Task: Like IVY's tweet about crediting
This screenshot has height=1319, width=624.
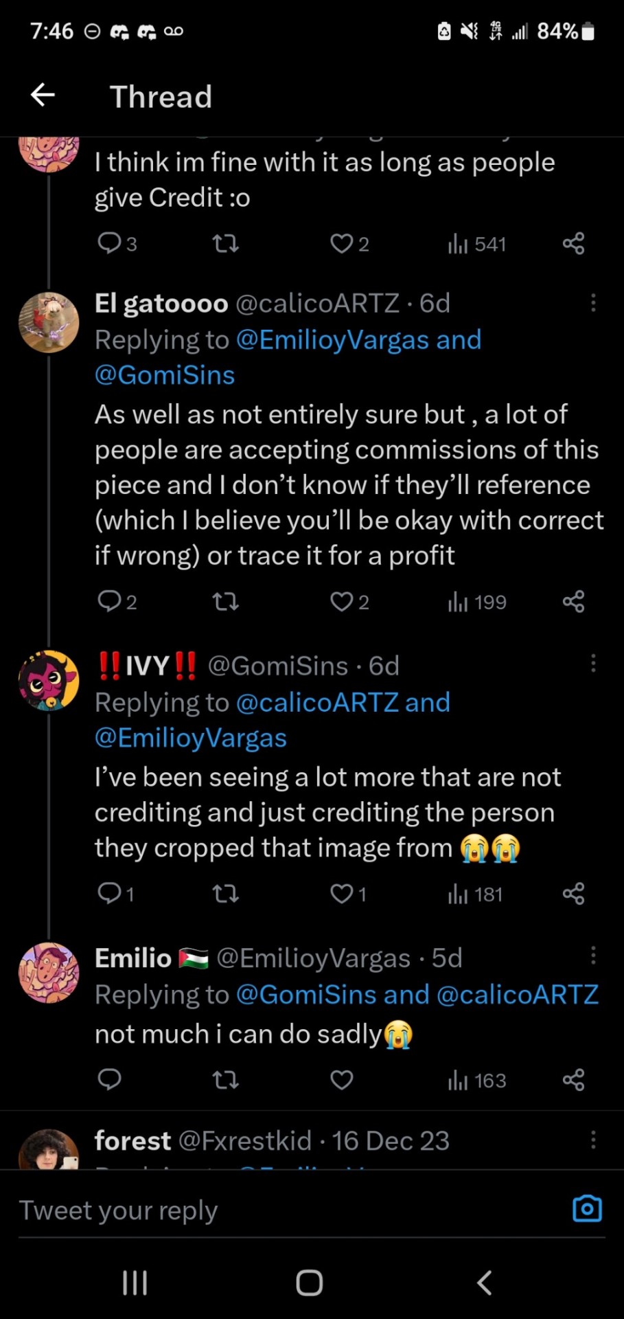Action: click(342, 894)
